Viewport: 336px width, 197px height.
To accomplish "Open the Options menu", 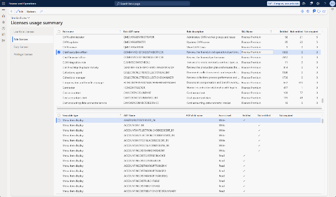I will (31, 11).
